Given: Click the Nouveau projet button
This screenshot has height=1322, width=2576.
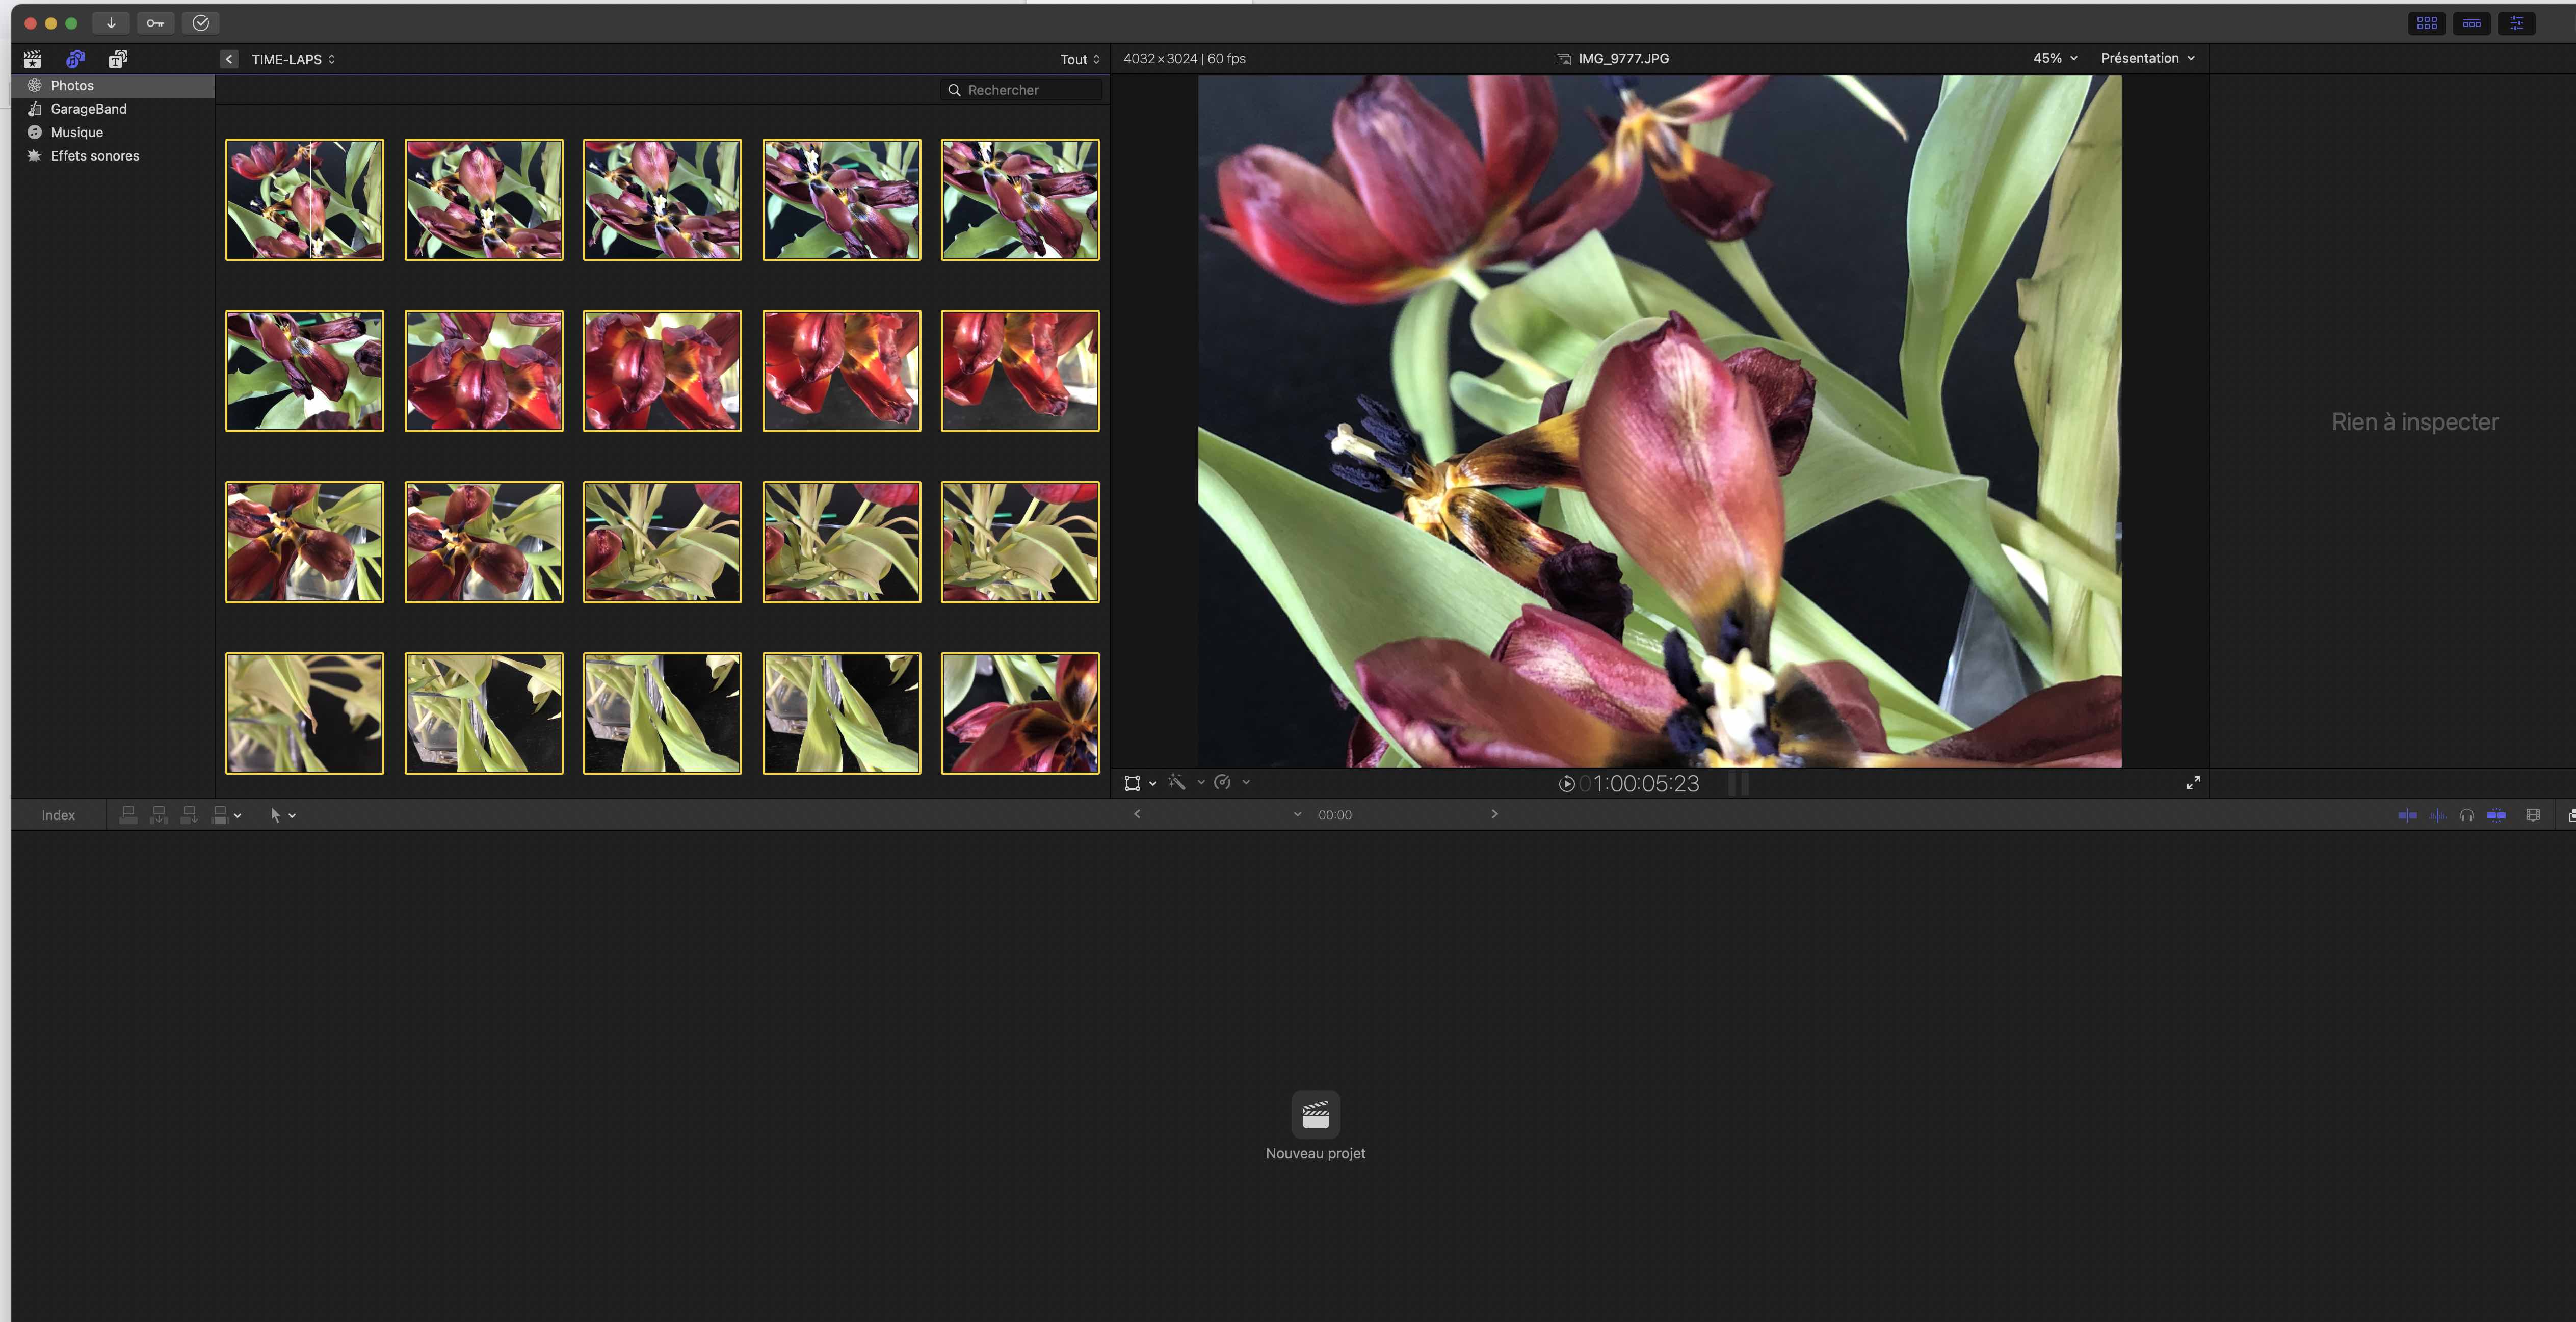Looking at the screenshot, I should [x=1315, y=1115].
